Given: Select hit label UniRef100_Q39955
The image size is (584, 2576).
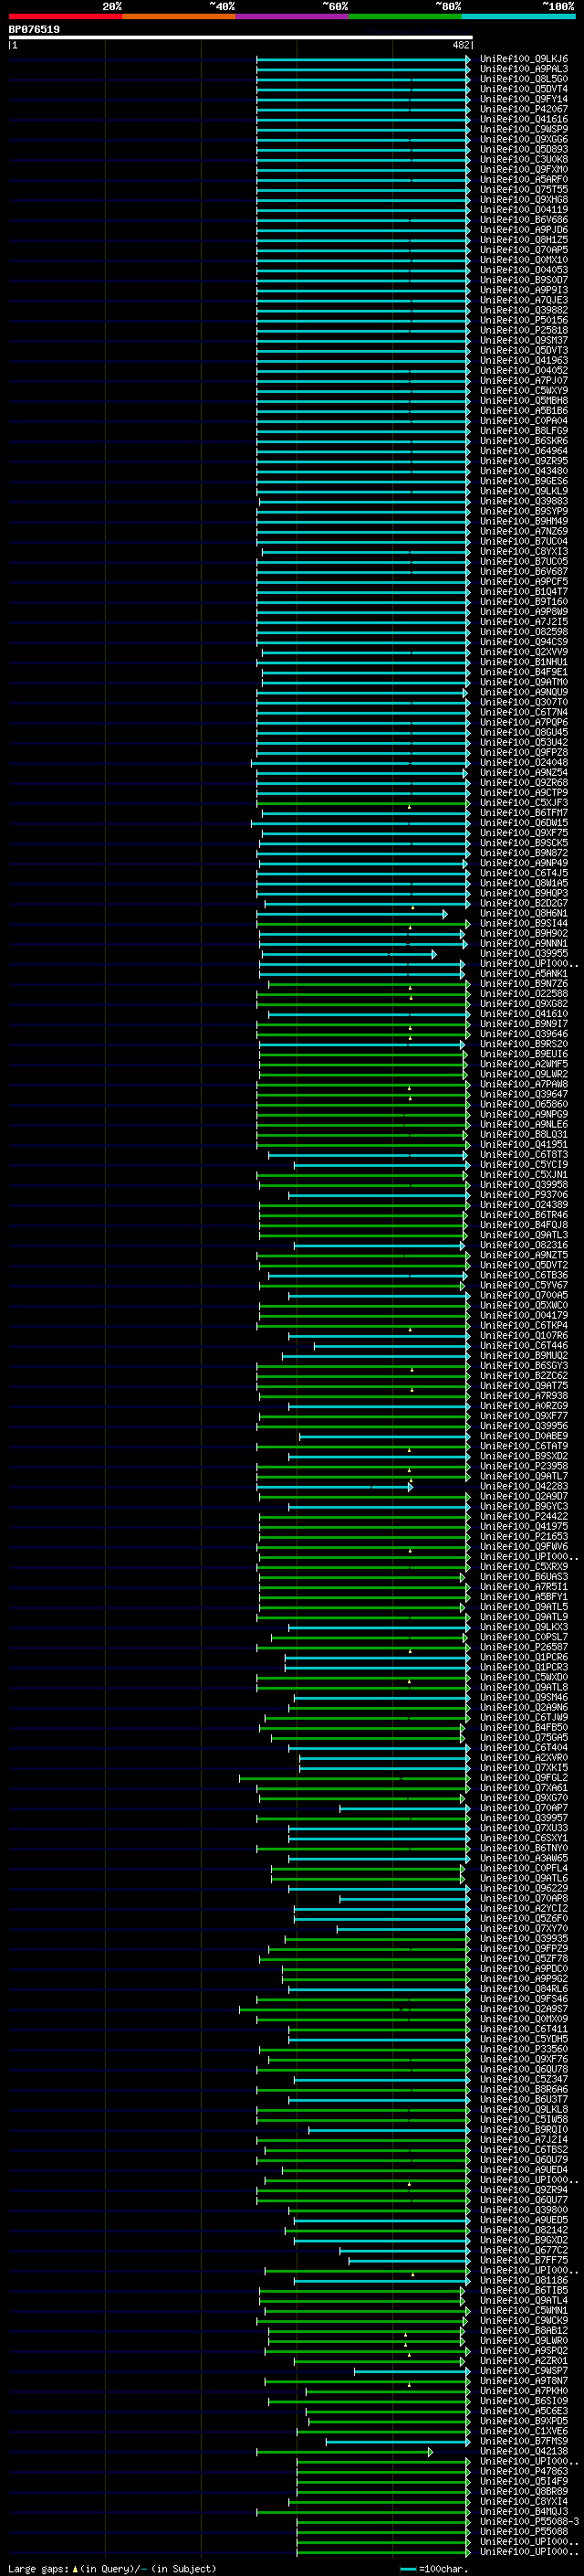Looking at the screenshot, I should click(524, 954).
